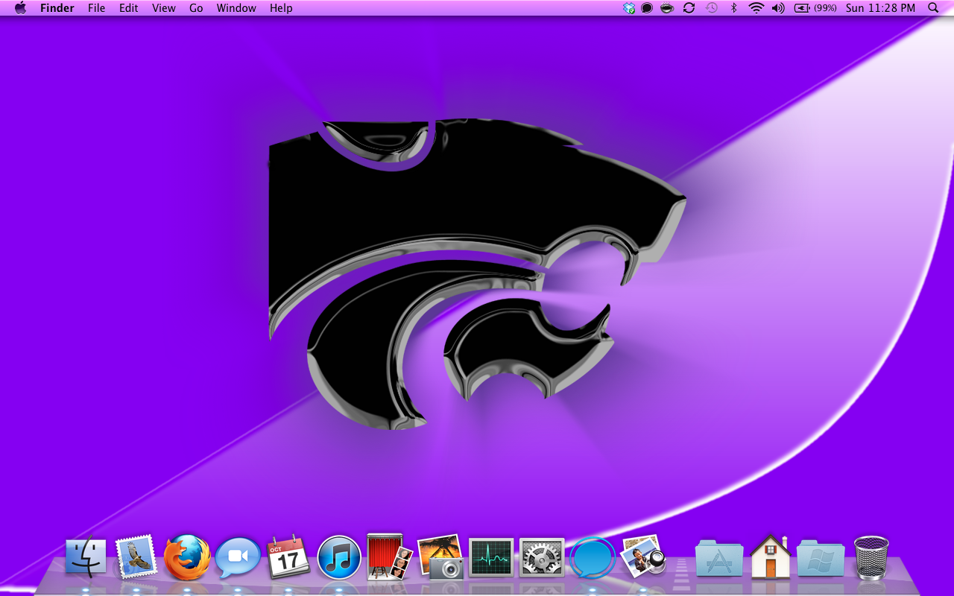Open the Finder application menu
The image size is (954, 596).
point(57,8)
